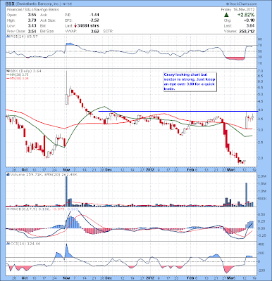Click the blue horizontal resistance line at 4.0

pyautogui.click(x=178, y=111)
